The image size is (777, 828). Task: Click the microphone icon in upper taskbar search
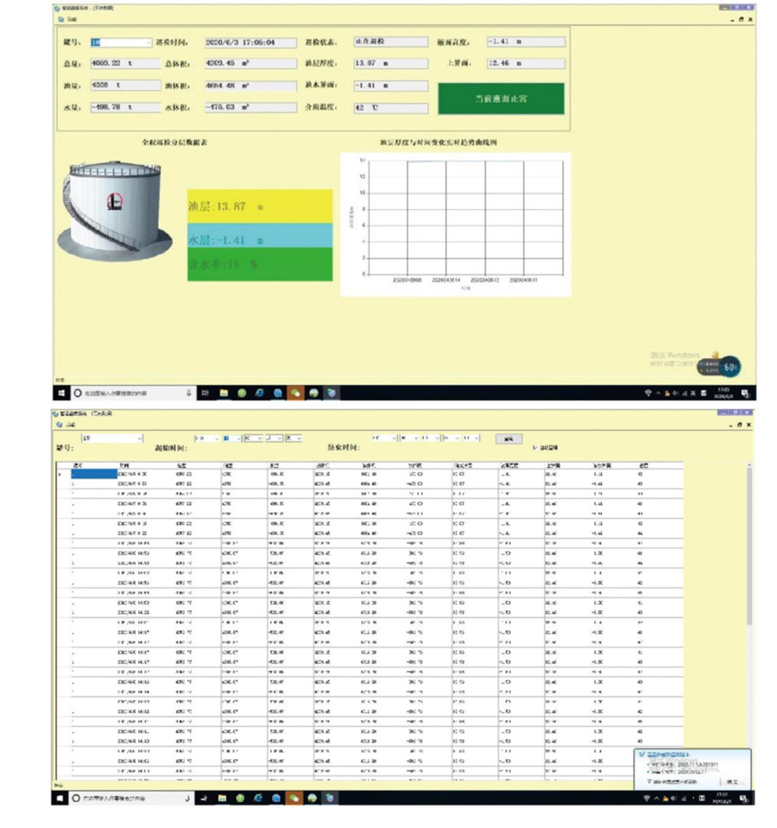(189, 393)
